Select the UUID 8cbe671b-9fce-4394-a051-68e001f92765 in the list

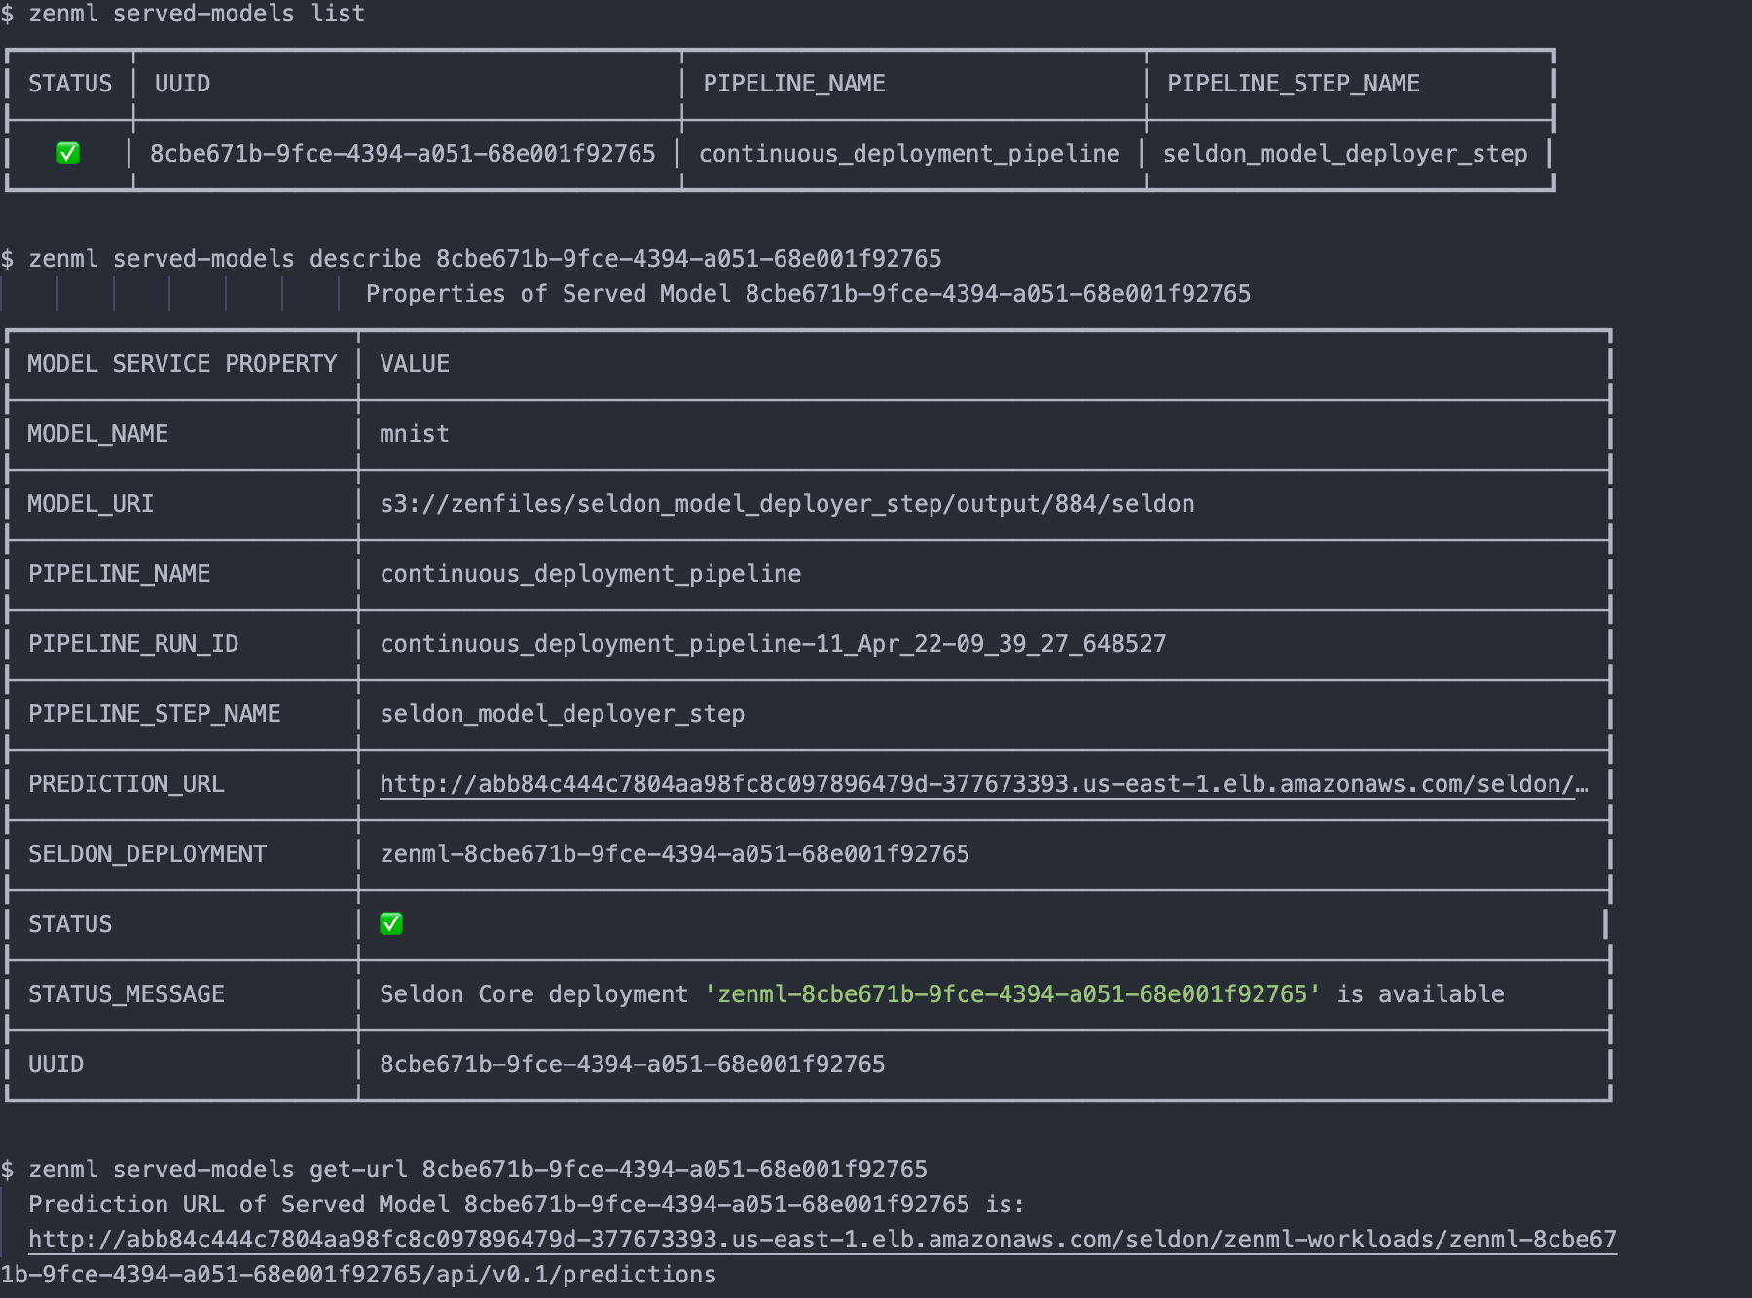pyautogui.click(x=402, y=153)
